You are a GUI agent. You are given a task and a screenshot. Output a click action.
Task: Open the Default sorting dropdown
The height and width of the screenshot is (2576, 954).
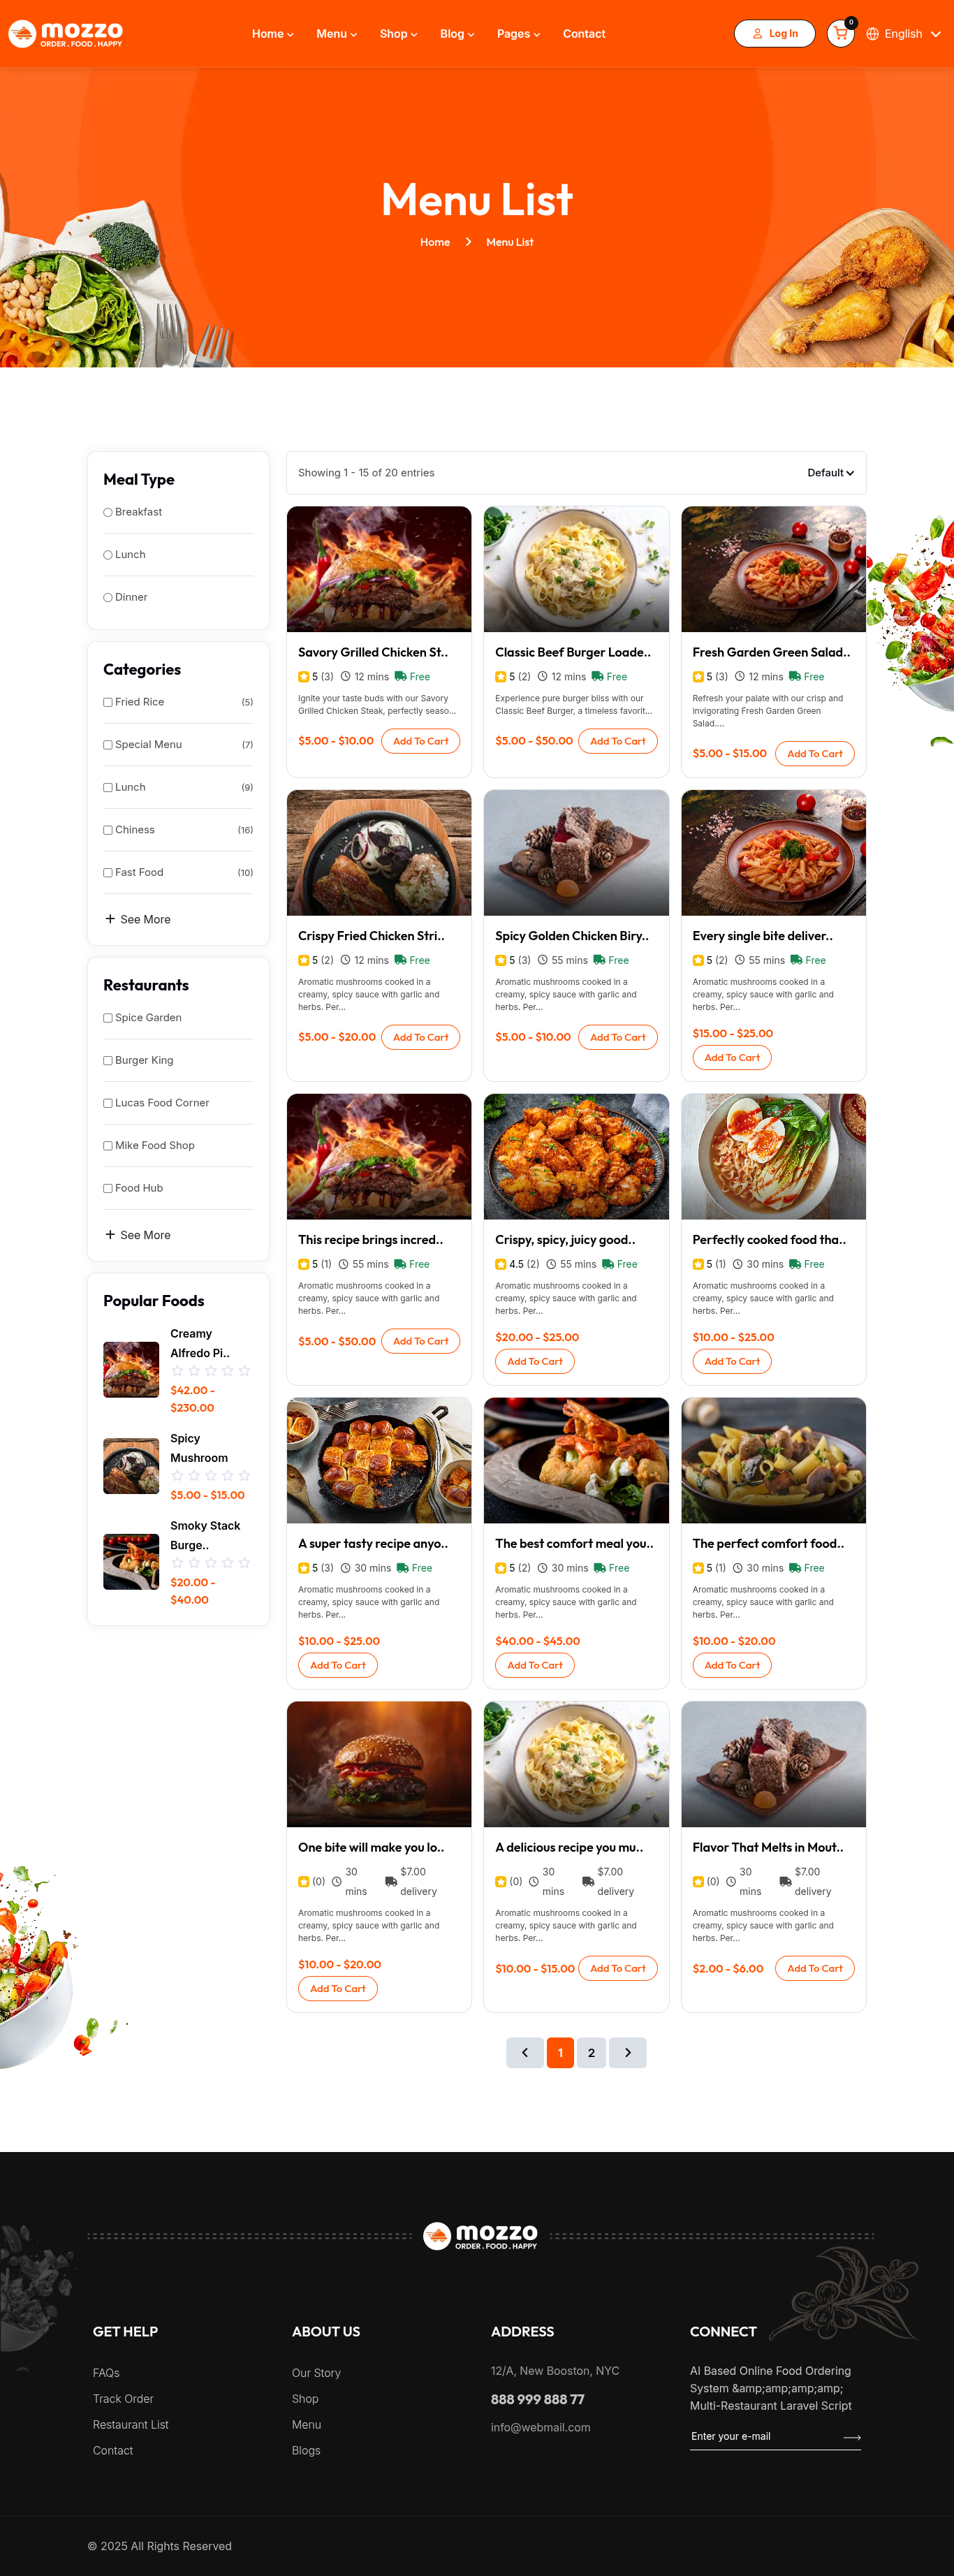point(830,473)
